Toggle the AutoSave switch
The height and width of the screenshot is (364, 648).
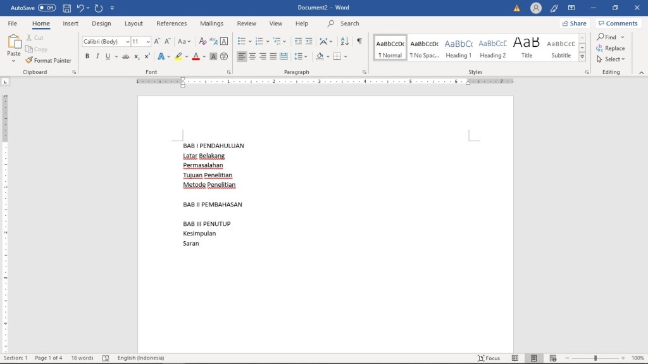[x=47, y=8]
